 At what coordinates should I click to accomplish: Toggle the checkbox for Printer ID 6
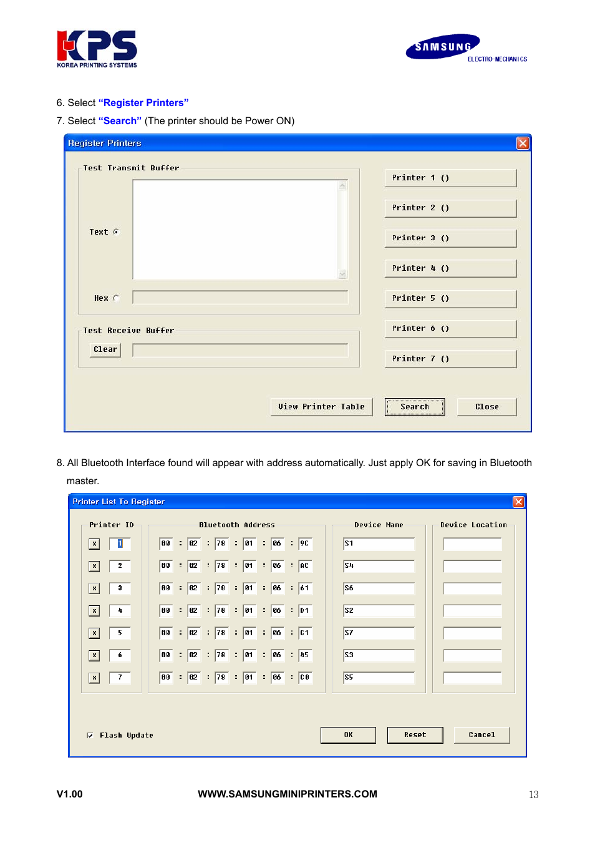coord(94,655)
